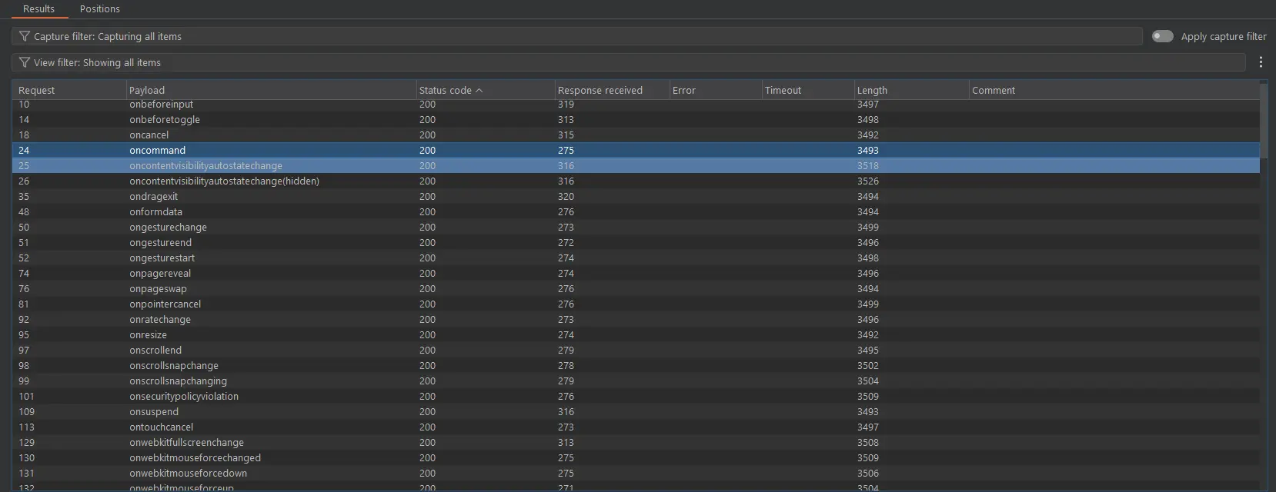The image size is (1276, 492).
Task: Click the Request column header
Action: pyautogui.click(x=36, y=90)
